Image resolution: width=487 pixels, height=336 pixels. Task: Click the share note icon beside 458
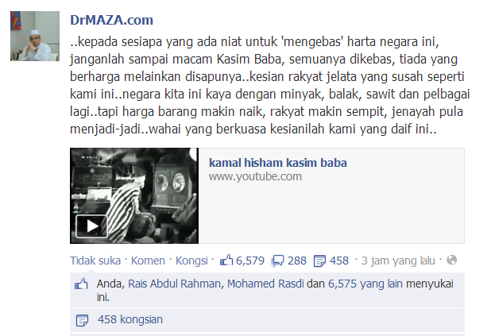(x=319, y=261)
